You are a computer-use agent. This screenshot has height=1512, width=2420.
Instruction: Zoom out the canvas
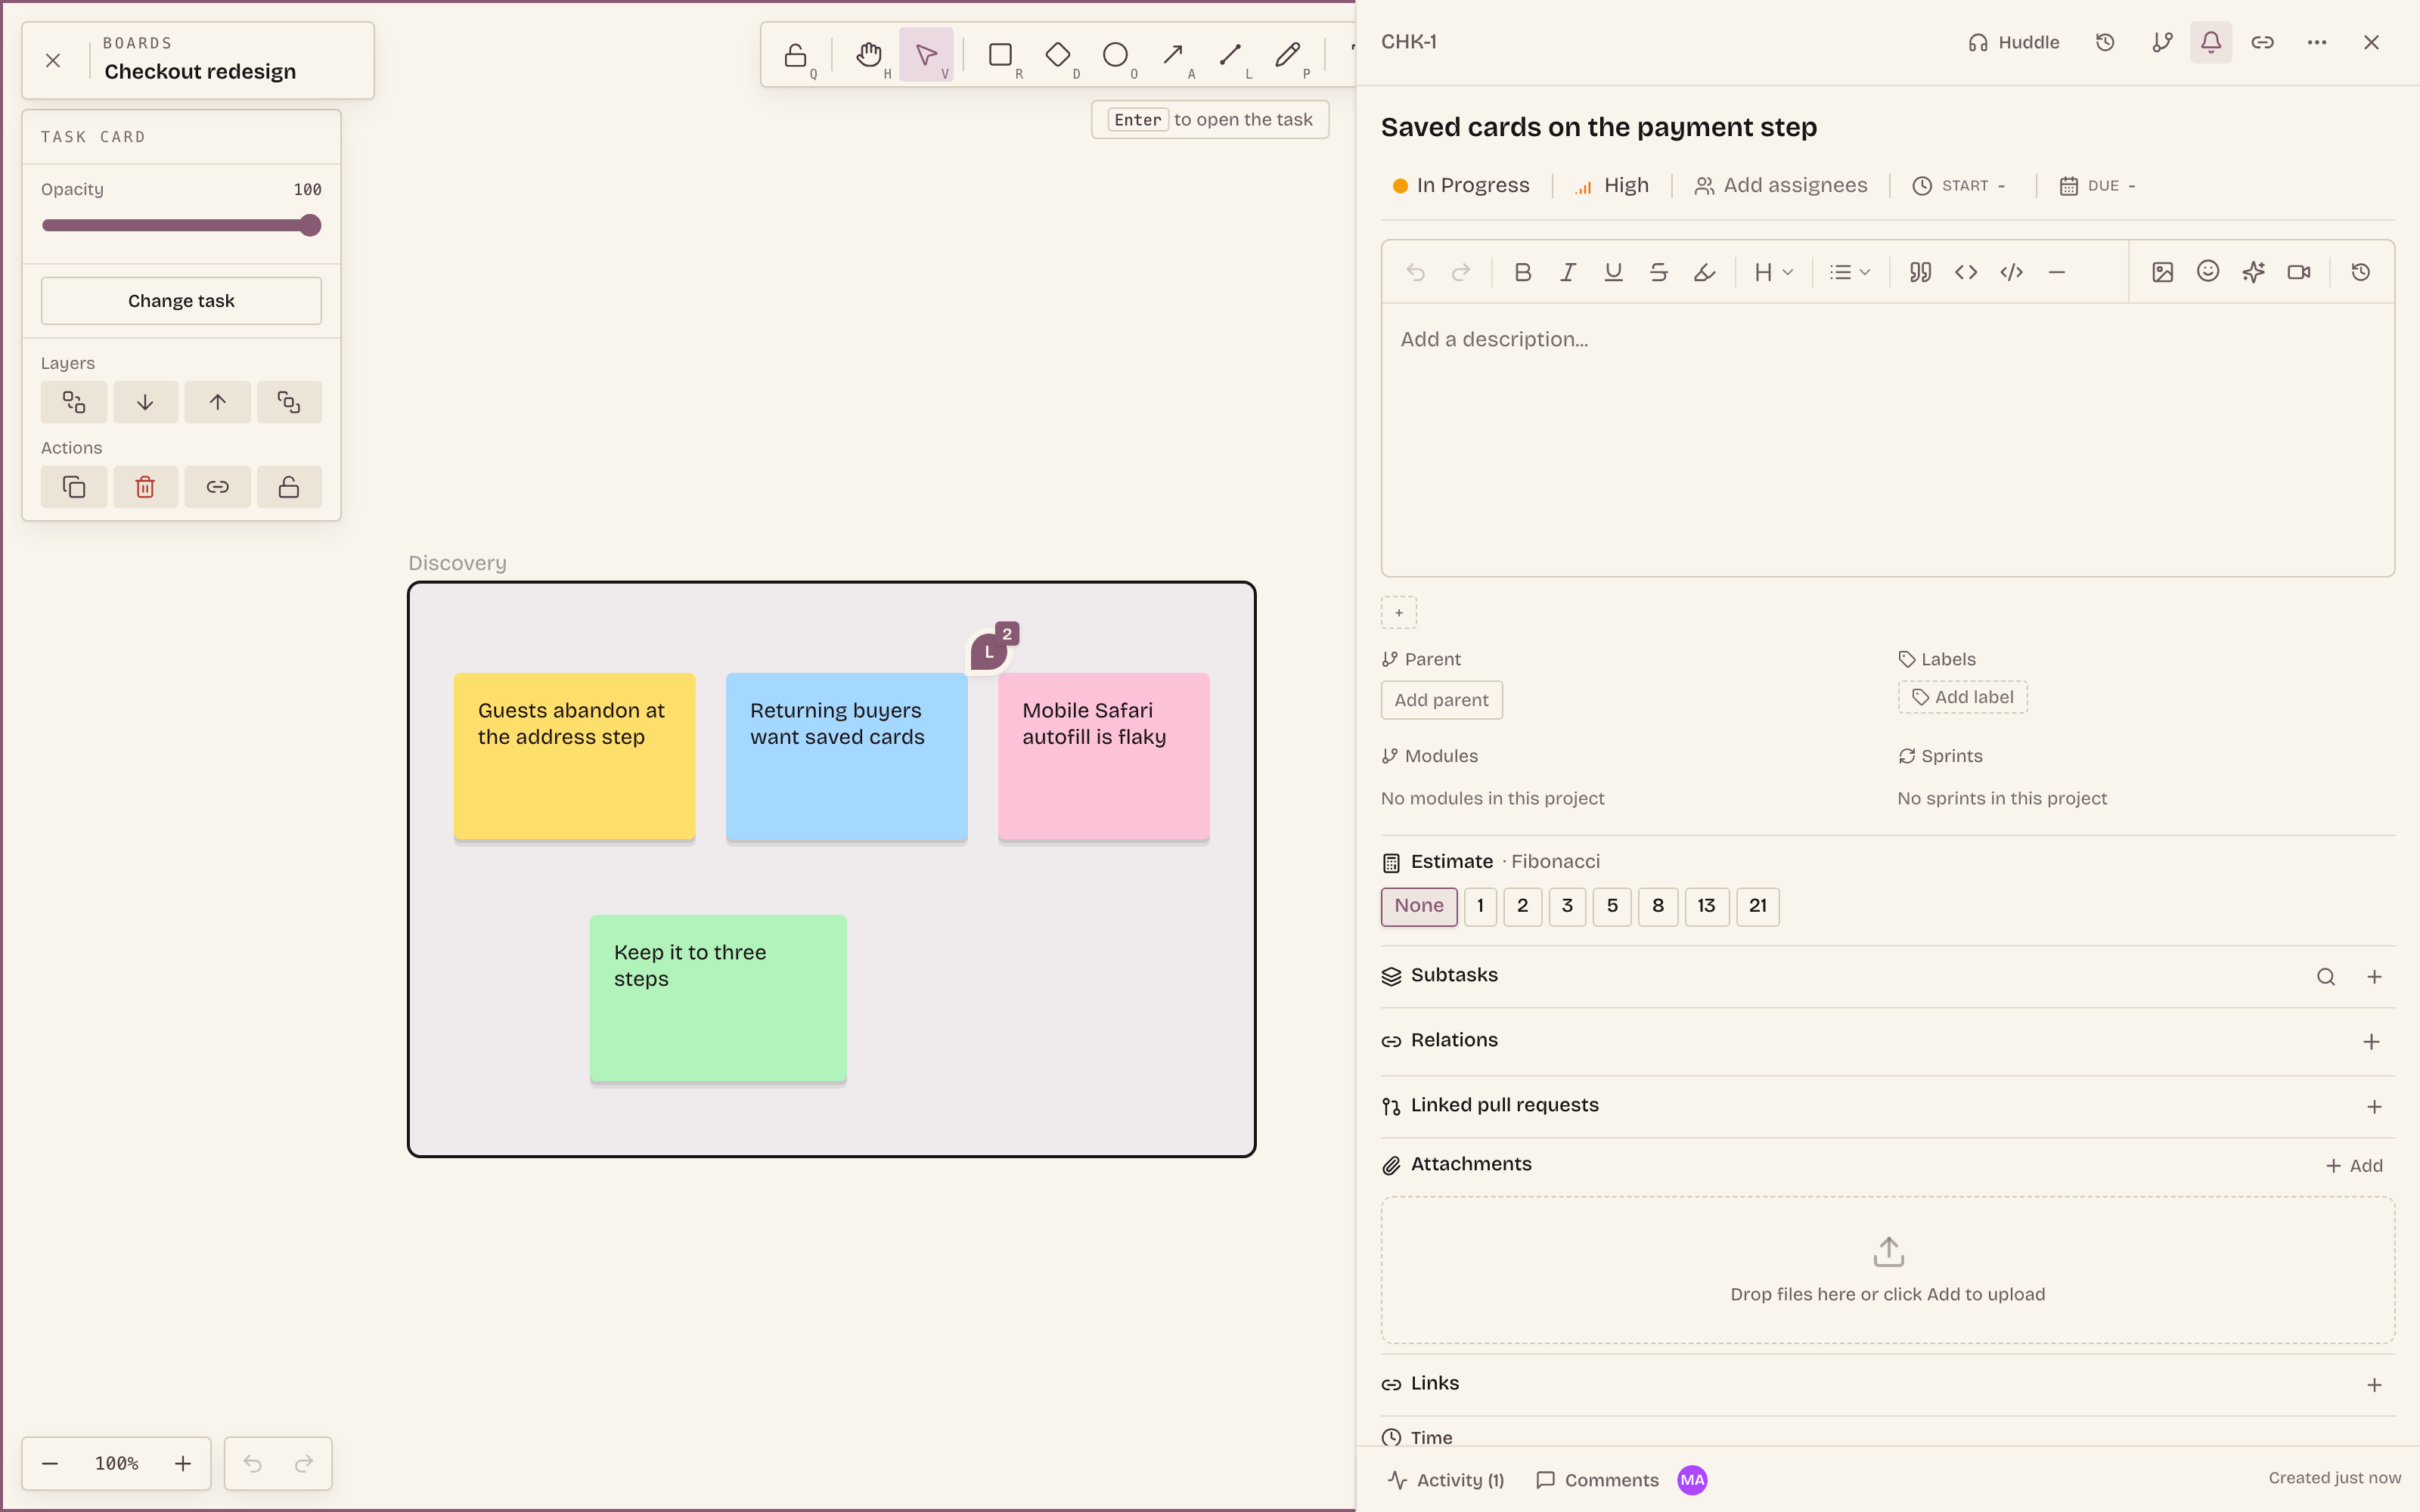pyautogui.click(x=50, y=1464)
